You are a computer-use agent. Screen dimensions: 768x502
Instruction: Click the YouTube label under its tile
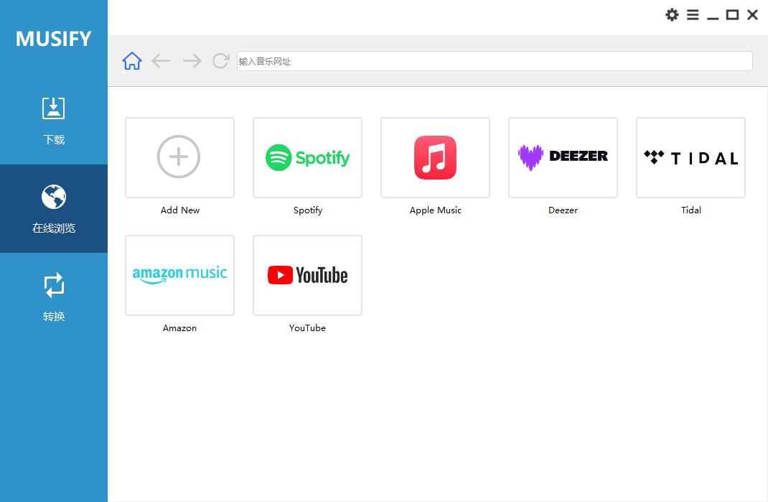coord(307,327)
